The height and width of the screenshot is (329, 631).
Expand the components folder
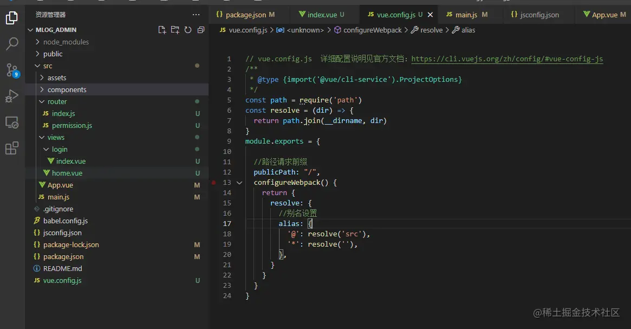(x=42, y=89)
